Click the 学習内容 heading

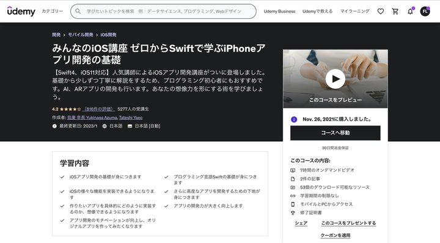[75, 163]
